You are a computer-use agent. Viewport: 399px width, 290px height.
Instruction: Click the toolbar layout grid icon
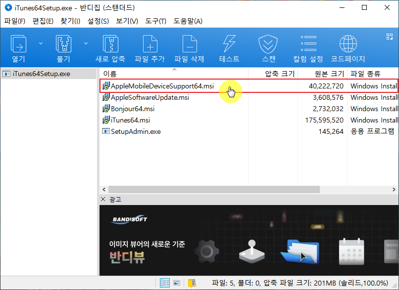click(x=389, y=37)
